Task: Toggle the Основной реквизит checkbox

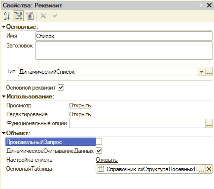Action: (x=61, y=88)
